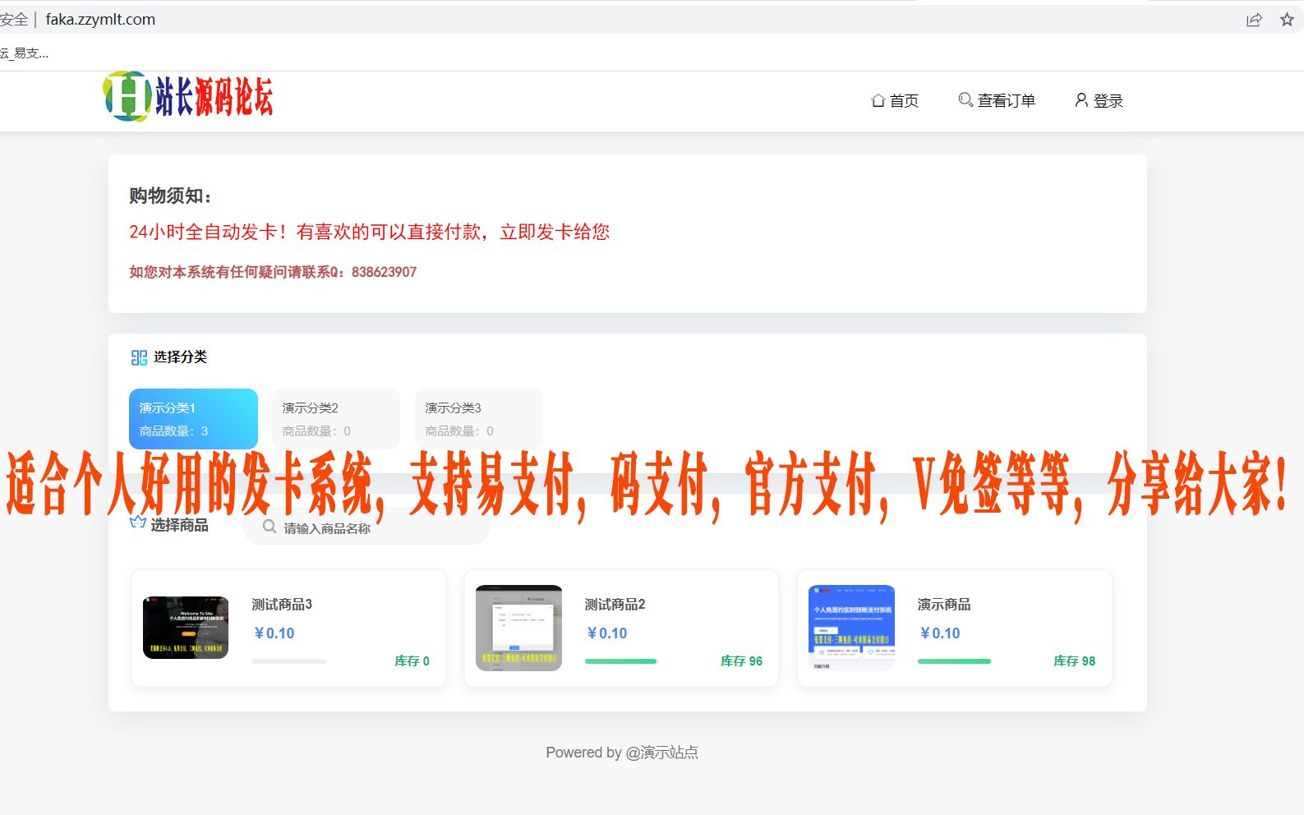
Task: Click the 演示商品 product title
Action: tap(944, 604)
